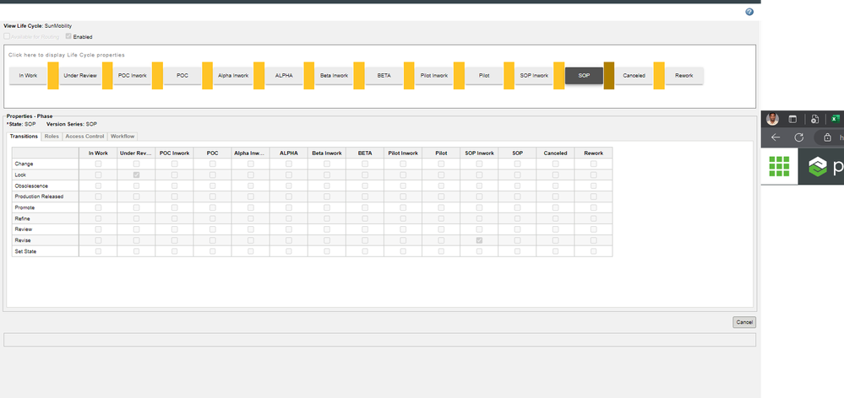Check Refine under BETA column
This screenshot has width=844, height=398.
365,218
